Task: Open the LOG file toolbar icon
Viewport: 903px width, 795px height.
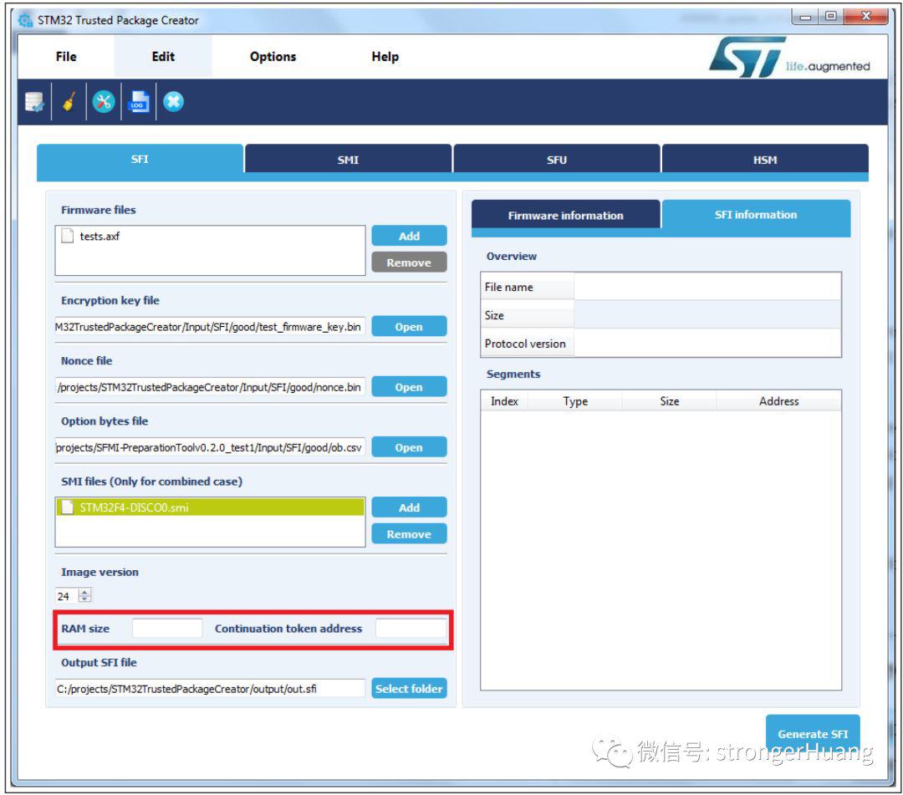Action: pos(138,102)
